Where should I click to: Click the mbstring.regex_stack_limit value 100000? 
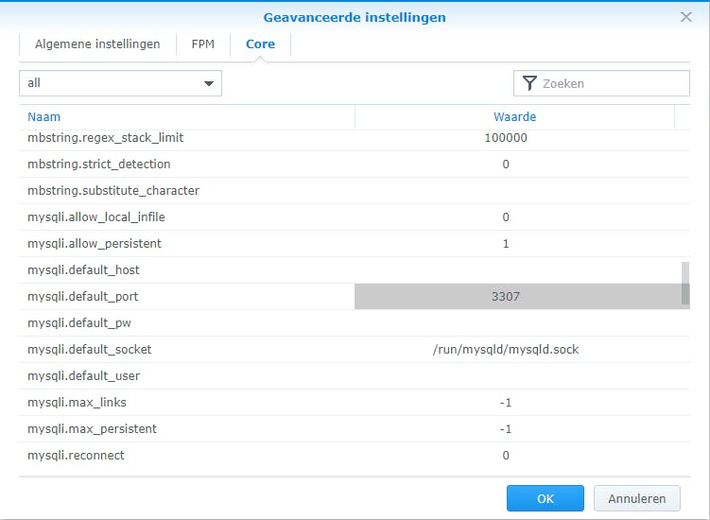(x=506, y=138)
